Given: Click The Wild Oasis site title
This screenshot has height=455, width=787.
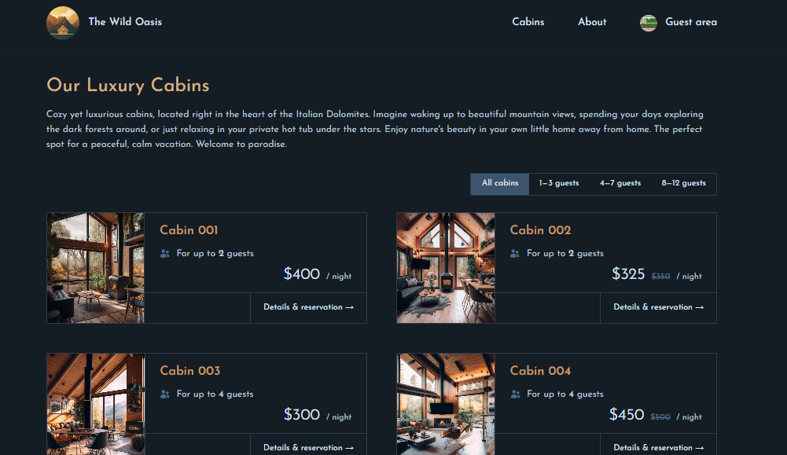Looking at the screenshot, I should point(125,22).
